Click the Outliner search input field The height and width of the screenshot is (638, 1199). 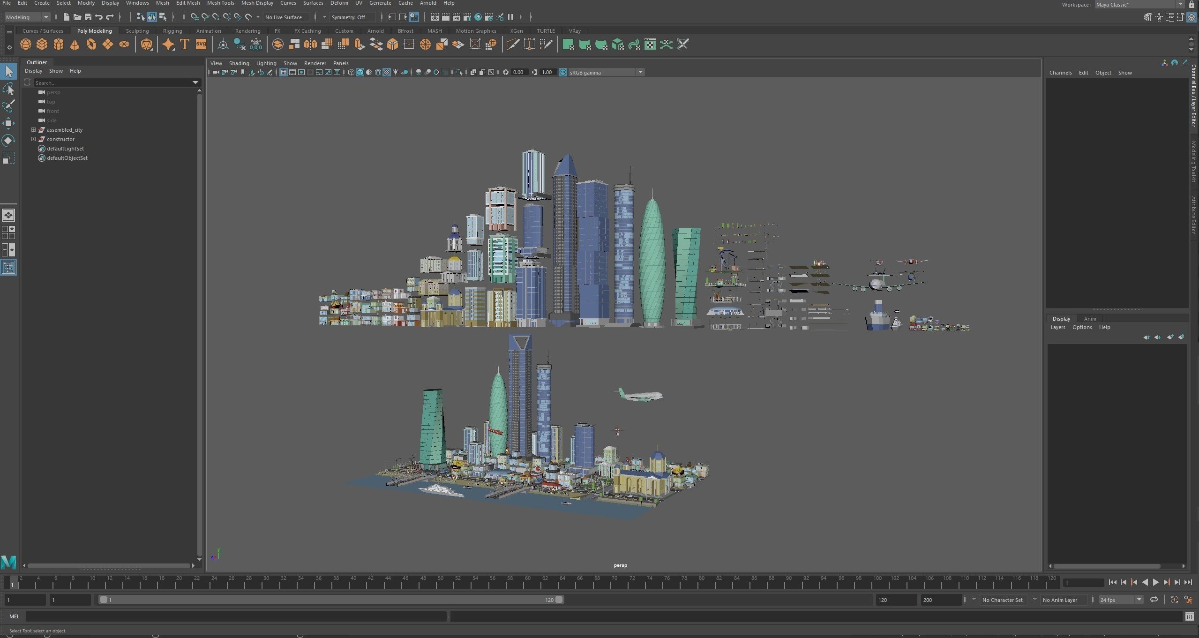tap(112, 83)
